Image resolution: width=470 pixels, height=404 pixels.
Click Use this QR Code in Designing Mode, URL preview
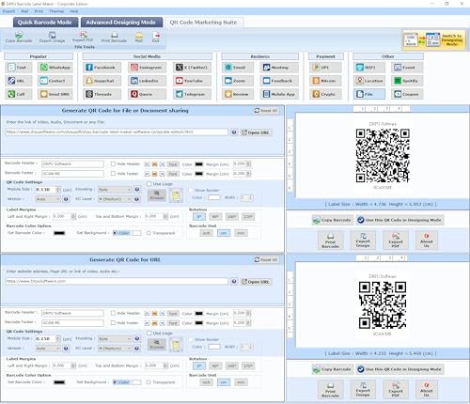[x=399, y=369]
